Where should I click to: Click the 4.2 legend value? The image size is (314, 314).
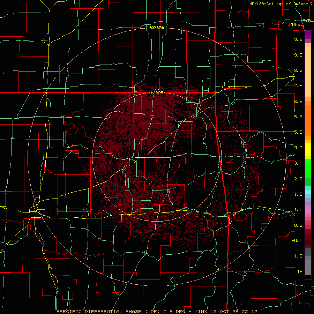pyautogui.click(x=298, y=148)
